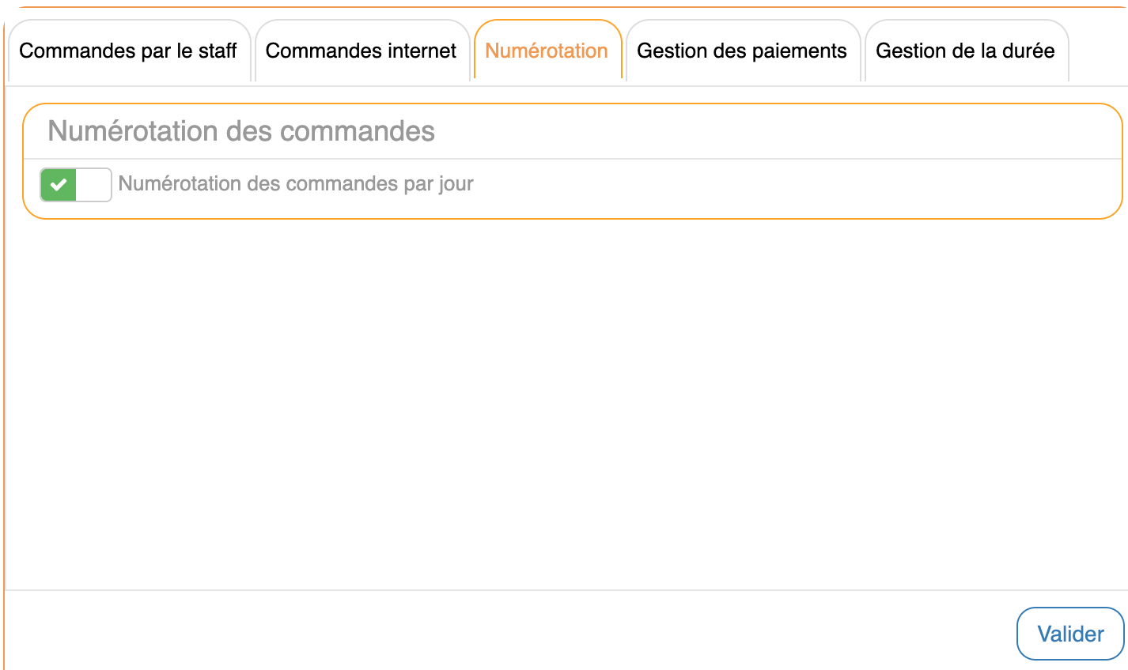Viewport: 1128px width, 670px height.
Task: Click the Numérotation des commandes heading
Action: [x=241, y=131]
